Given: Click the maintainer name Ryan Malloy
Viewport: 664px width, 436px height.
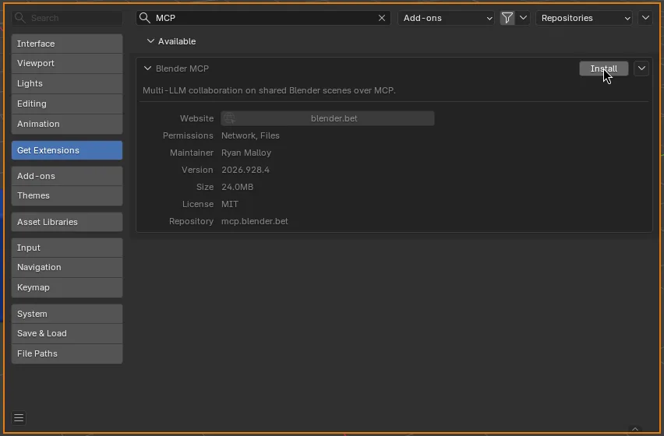Looking at the screenshot, I should point(246,153).
